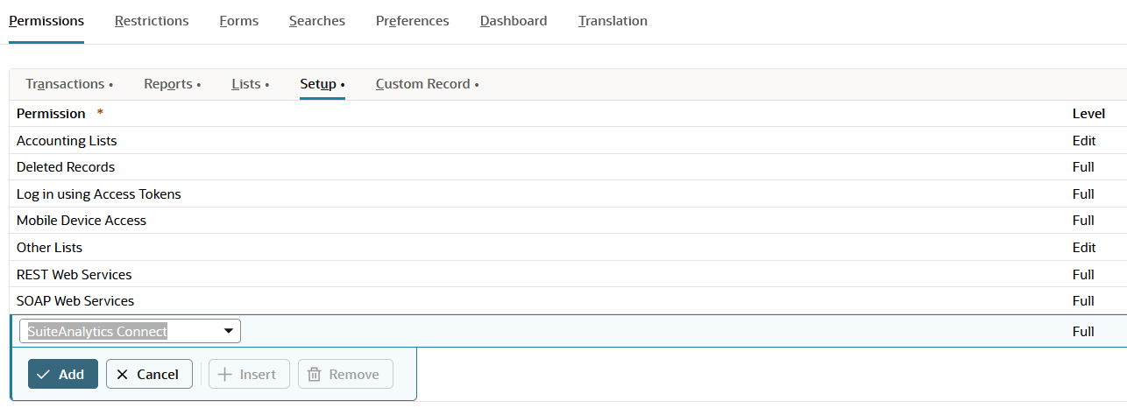Switch to the Translation tab

(613, 21)
